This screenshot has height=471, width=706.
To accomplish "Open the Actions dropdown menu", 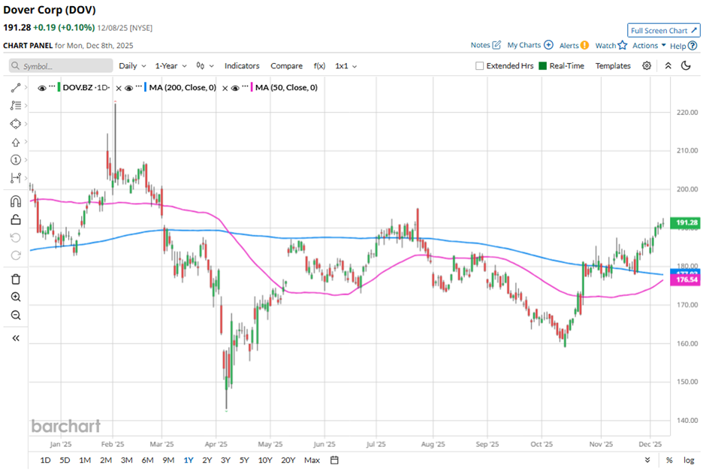I will 649,46.
